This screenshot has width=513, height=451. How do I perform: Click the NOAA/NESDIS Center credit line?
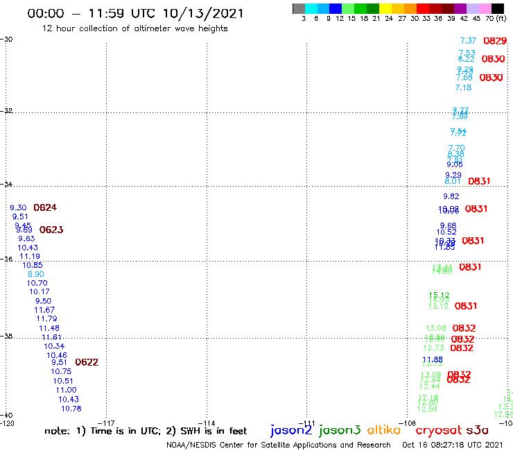279,445
